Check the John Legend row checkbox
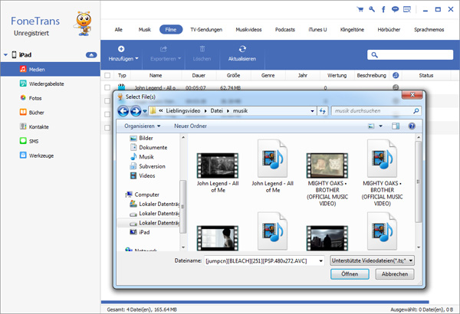Screen dimensions: 460x314 pyautogui.click(x=108, y=88)
